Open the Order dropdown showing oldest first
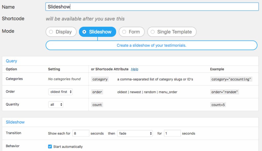Screen dimensions: 262x151 coord(60,92)
